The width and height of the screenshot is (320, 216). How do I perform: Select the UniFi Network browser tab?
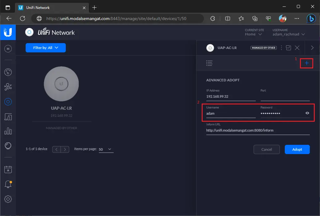coord(52,8)
